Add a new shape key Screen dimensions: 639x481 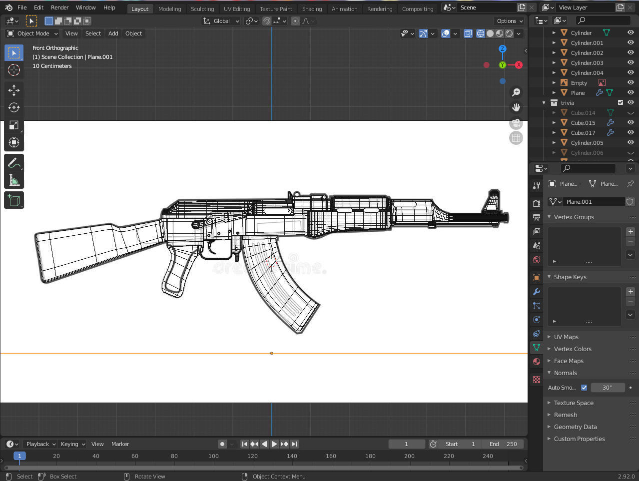click(x=631, y=292)
